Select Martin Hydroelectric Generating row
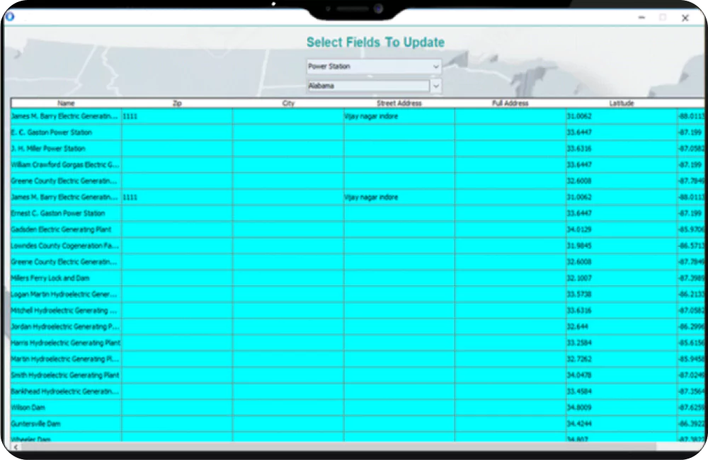 357,359
